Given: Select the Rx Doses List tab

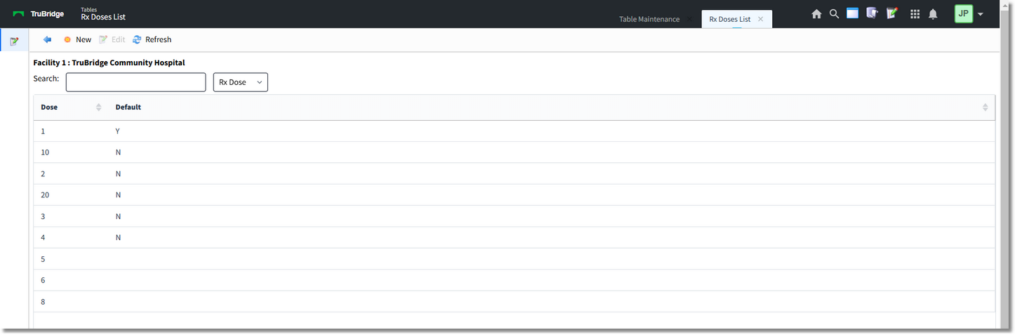Looking at the screenshot, I should click(x=730, y=19).
